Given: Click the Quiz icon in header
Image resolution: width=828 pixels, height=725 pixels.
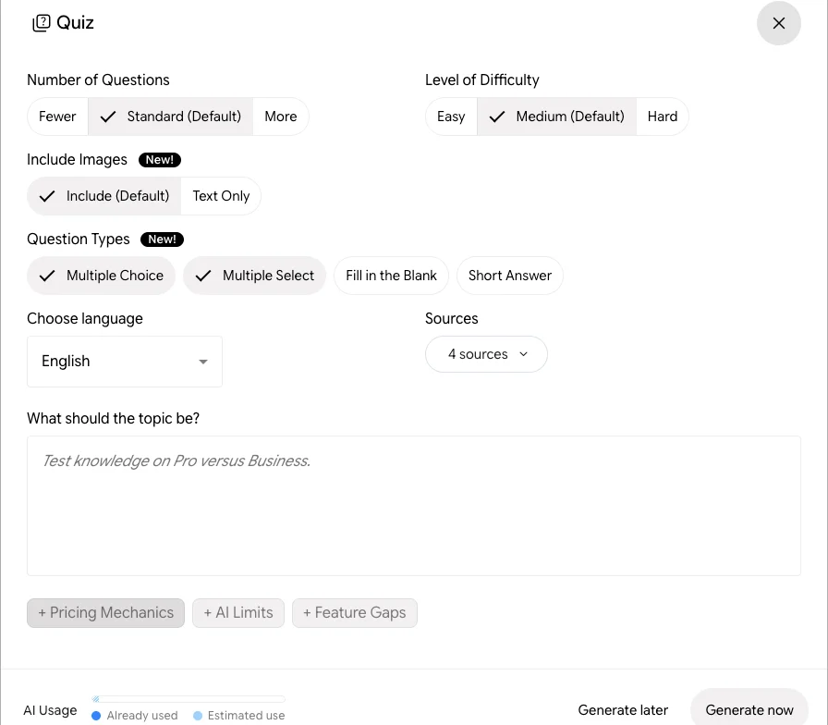Looking at the screenshot, I should [x=42, y=23].
